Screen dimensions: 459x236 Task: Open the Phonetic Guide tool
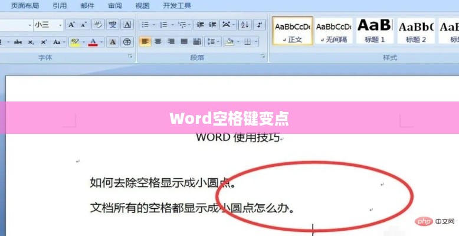pos(113,25)
